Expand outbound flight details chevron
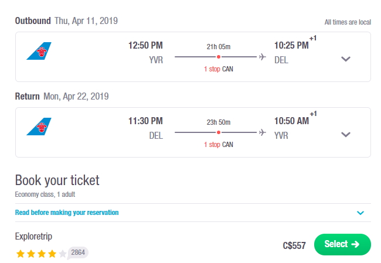The image size is (381, 263). (345, 59)
